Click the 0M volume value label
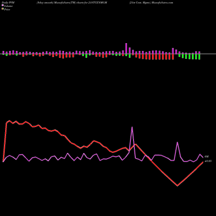The image size is (216, 216). (206, 156)
